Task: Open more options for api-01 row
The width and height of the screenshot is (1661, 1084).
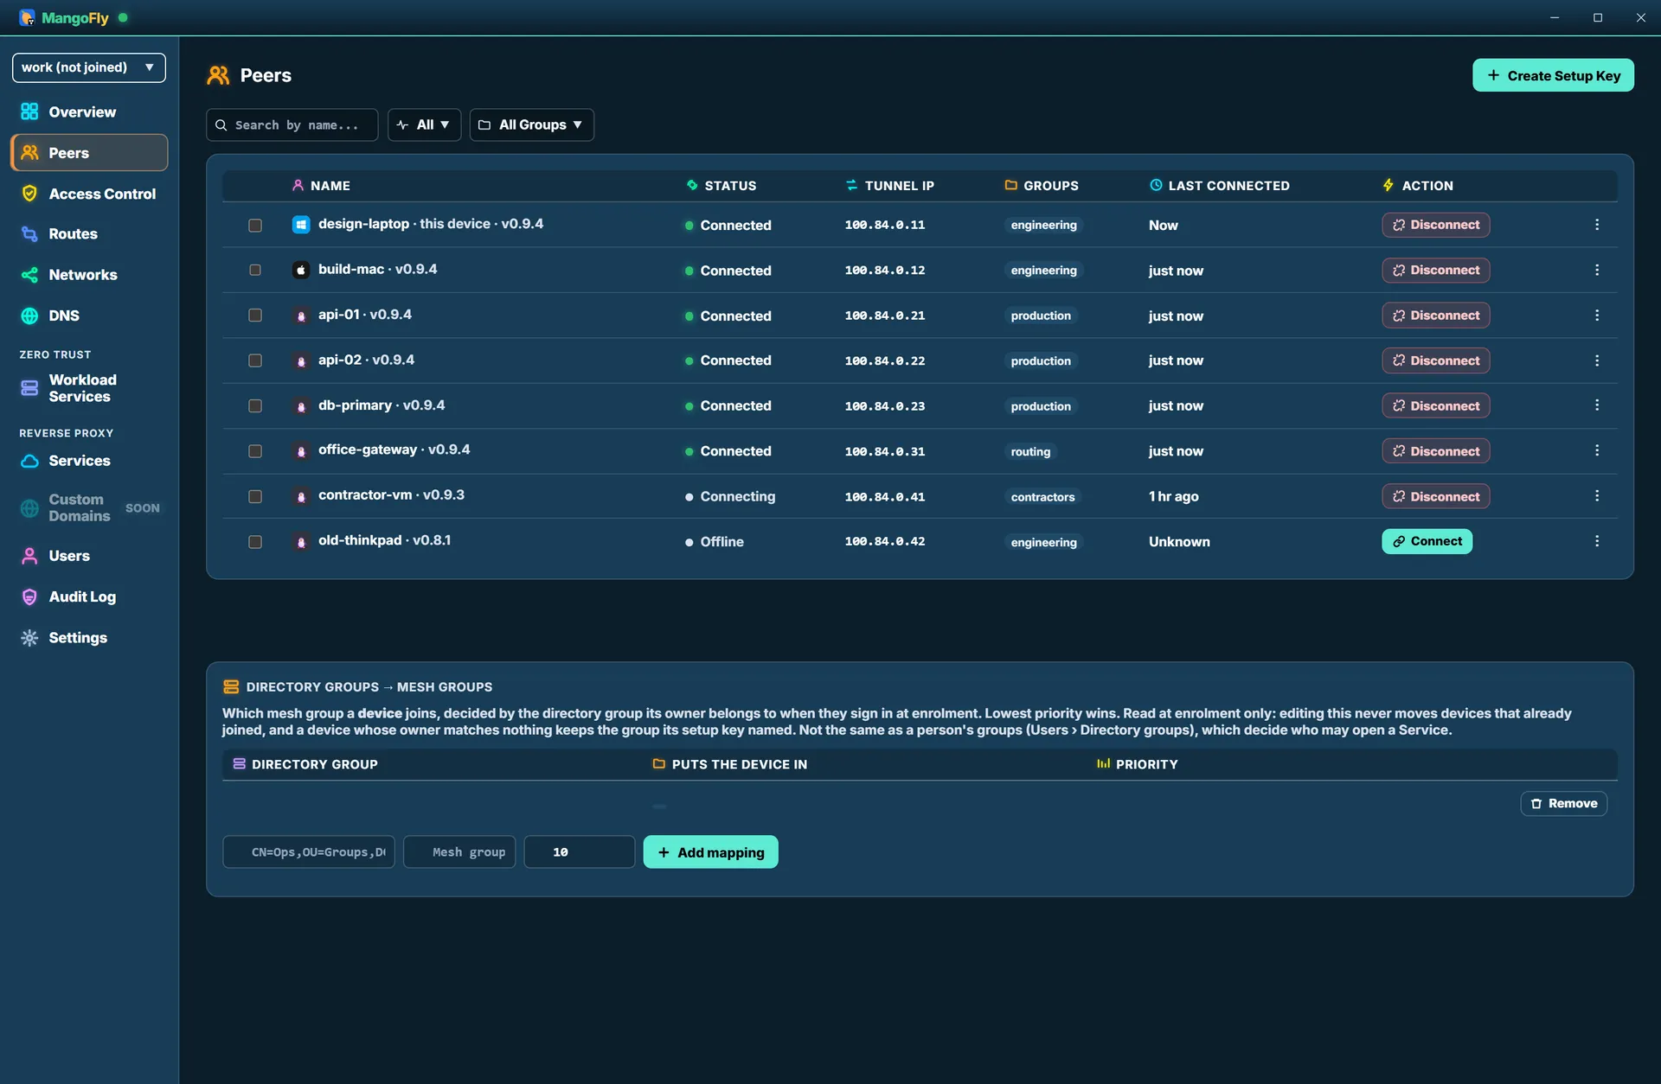Action: pyautogui.click(x=1597, y=316)
